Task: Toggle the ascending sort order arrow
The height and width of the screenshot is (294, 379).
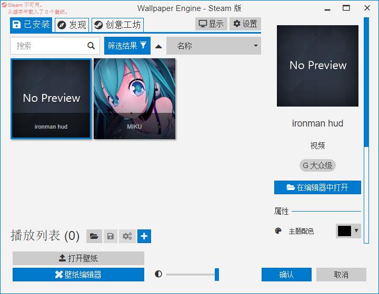Action: (158, 47)
